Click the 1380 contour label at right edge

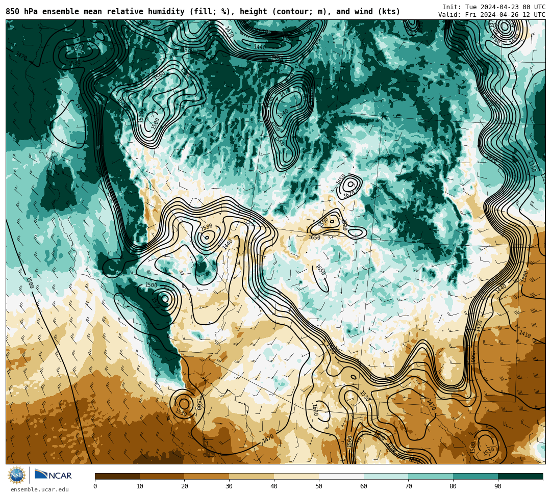pos(524,277)
